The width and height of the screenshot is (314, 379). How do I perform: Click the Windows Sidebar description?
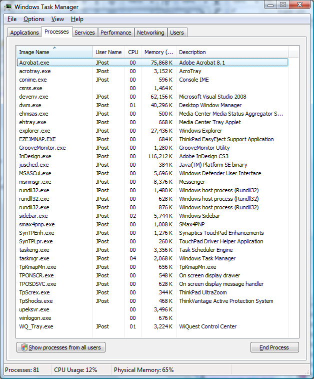pyautogui.click(x=199, y=216)
